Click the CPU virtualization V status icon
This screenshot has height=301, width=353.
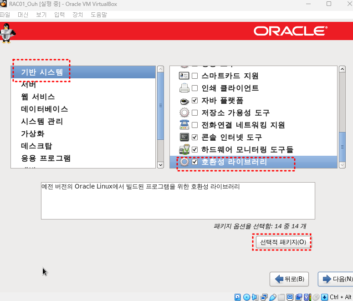coord(307,297)
